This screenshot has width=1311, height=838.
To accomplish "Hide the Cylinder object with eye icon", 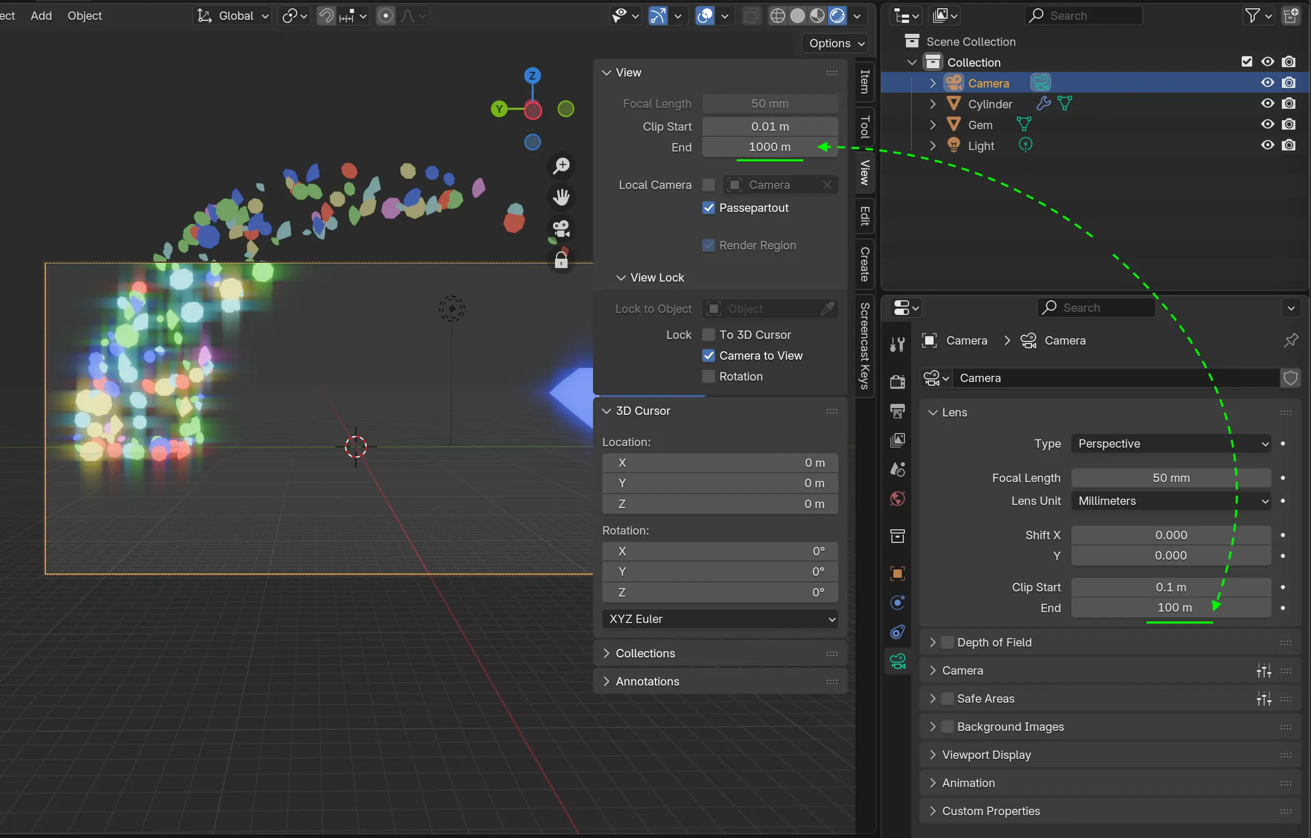I will point(1267,104).
